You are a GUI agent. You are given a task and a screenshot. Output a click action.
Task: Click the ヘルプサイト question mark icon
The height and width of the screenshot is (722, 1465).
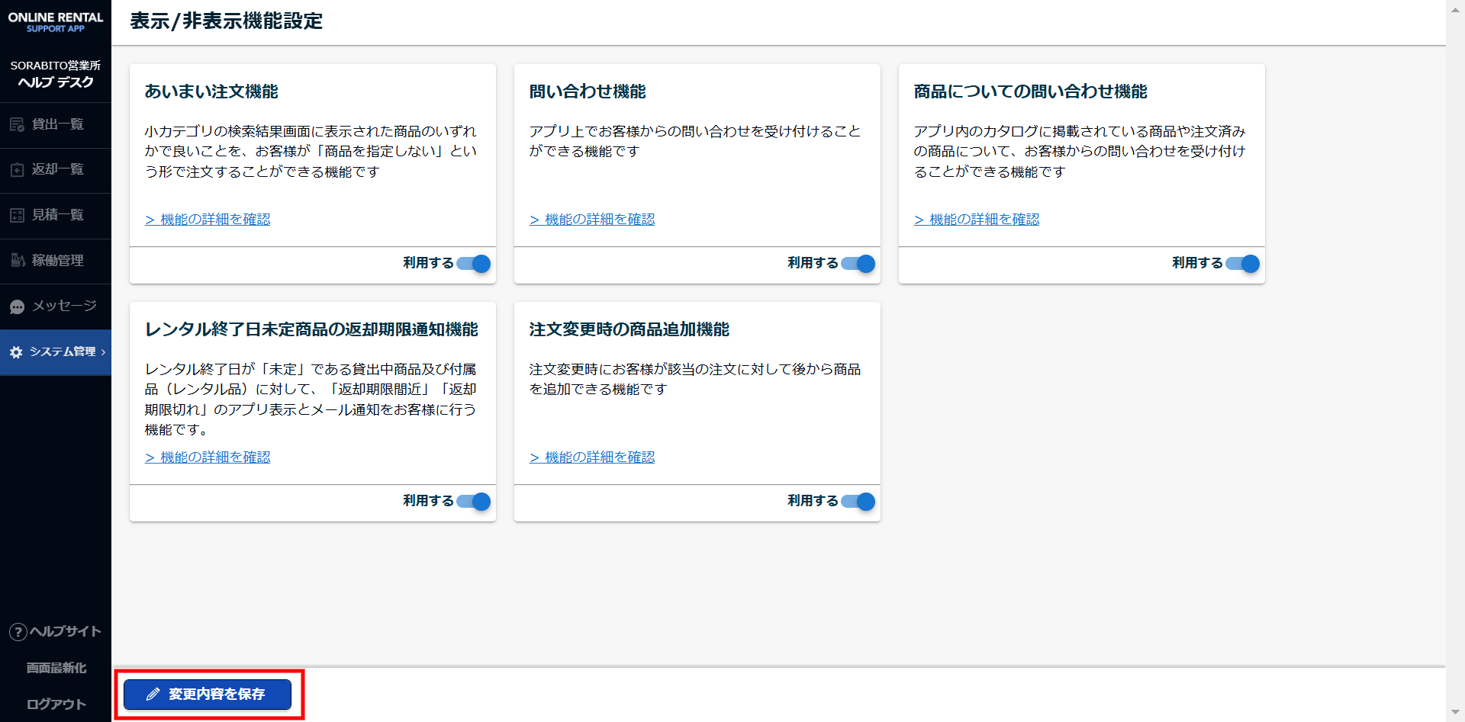click(x=18, y=632)
